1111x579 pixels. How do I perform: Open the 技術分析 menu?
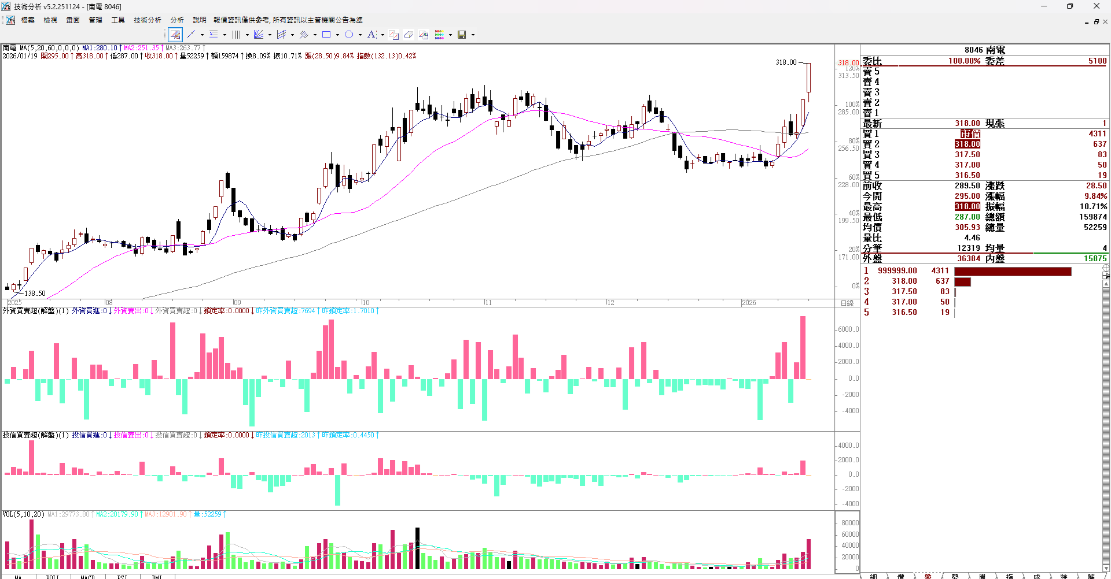[147, 20]
